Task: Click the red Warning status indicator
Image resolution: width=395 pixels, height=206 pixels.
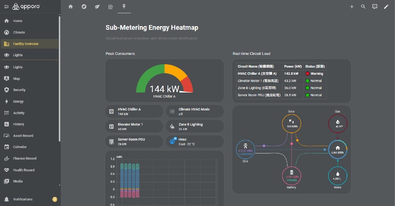Action: pyautogui.click(x=307, y=73)
